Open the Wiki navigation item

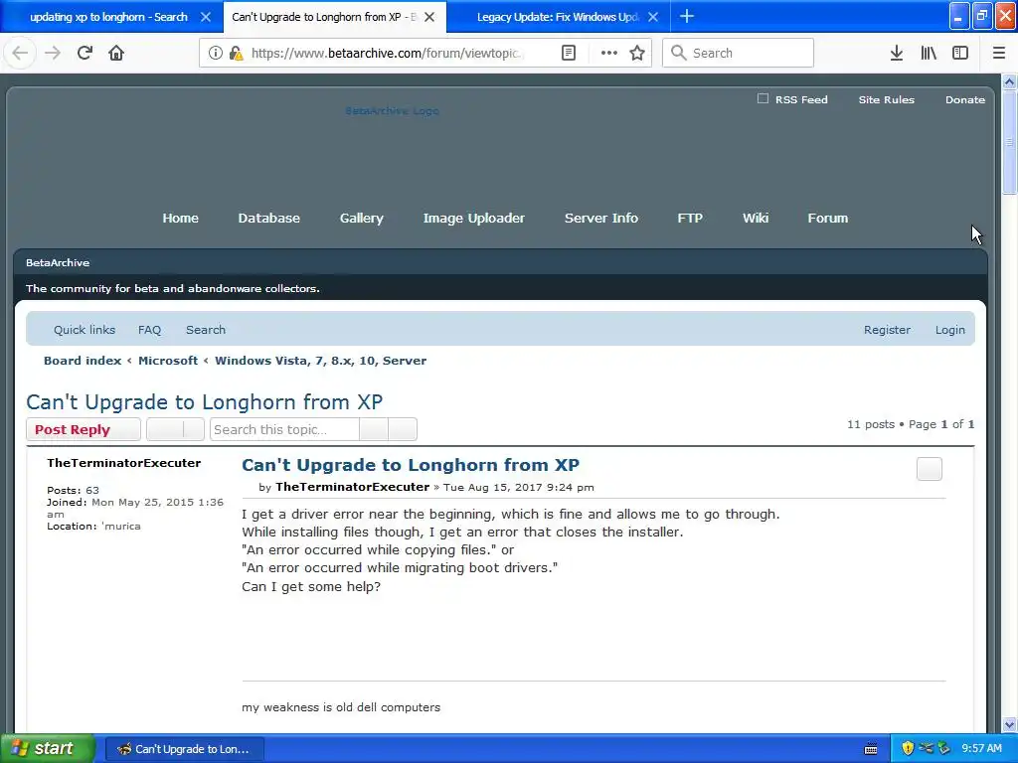click(756, 218)
